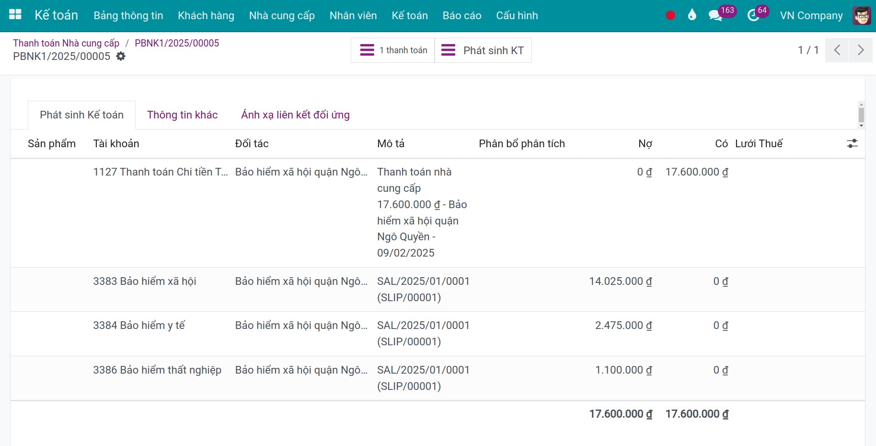Open the 'Nhà cung cấp' menu
The height and width of the screenshot is (446, 876).
click(282, 15)
